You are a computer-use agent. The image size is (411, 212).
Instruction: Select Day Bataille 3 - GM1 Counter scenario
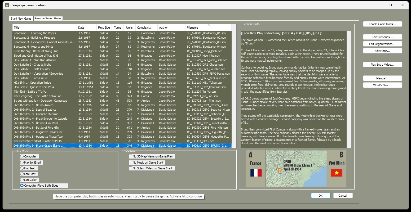tap(122, 69)
